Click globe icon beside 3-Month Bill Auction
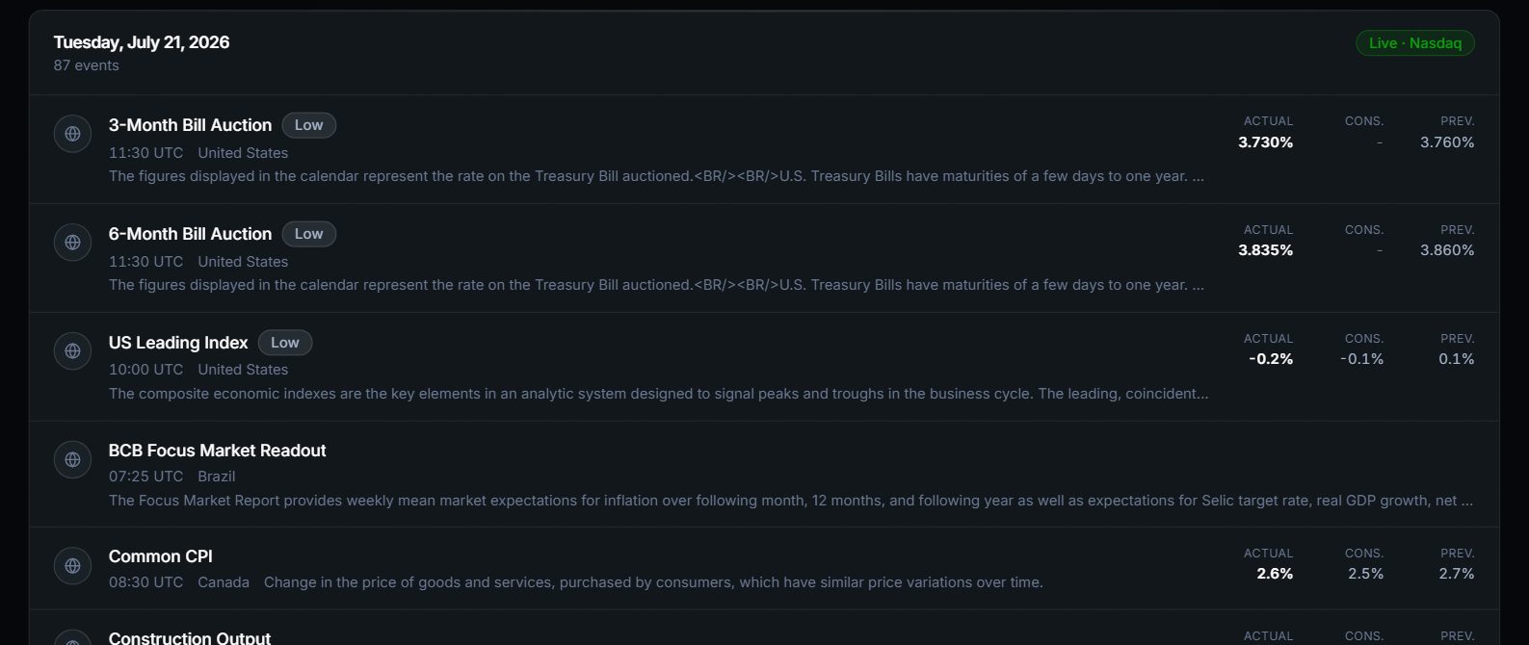The width and height of the screenshot is (1529, 645). [72, 134]
